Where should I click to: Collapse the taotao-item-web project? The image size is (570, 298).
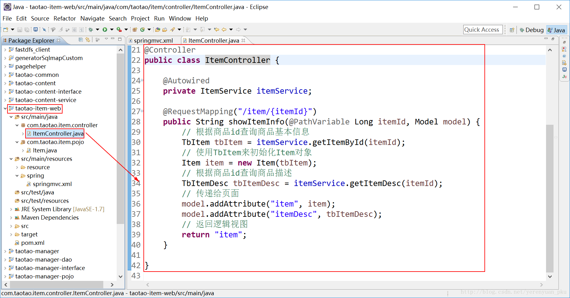tap(5, 108)
